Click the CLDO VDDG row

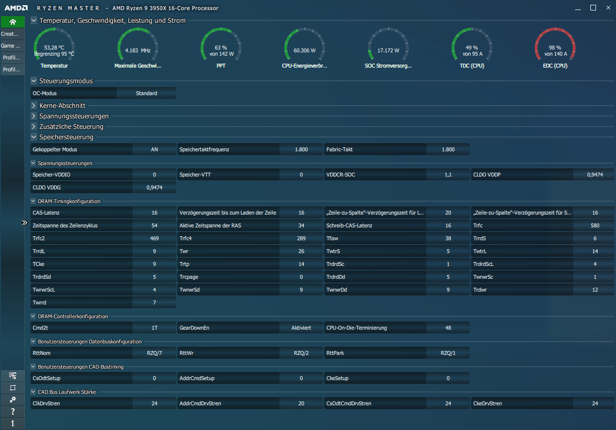103,187
